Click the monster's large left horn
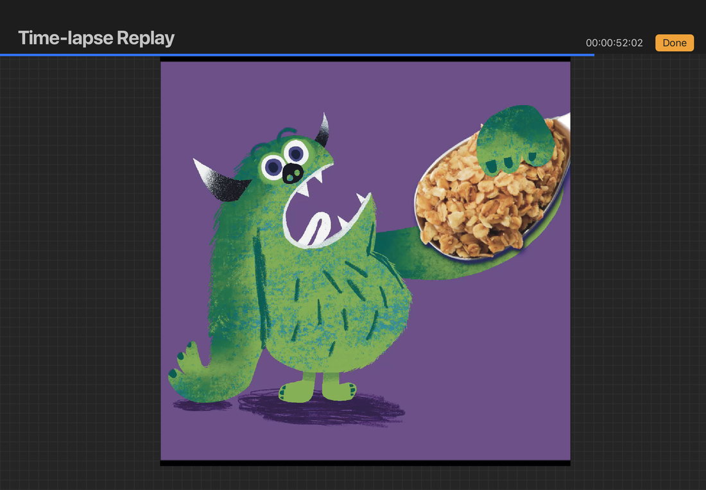706x490 pixels. pyautogui.click(x=218, y=182)
